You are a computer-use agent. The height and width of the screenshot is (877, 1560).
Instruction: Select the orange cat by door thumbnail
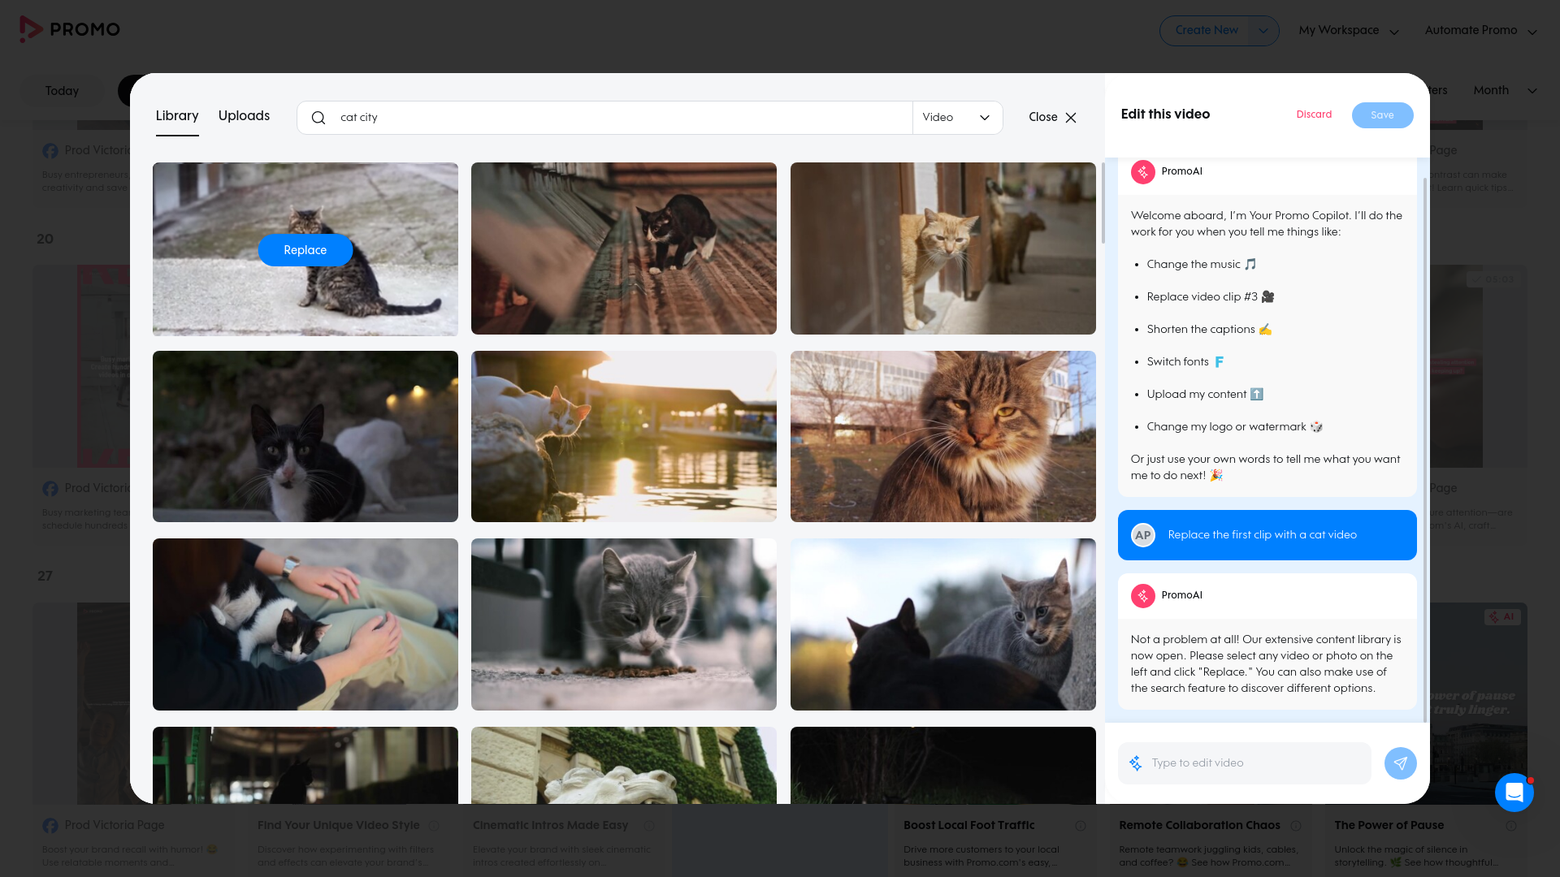click(942, 248)
